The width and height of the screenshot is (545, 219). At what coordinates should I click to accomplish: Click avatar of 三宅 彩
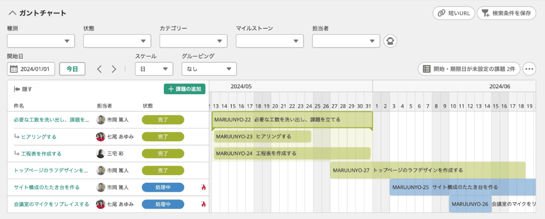pos(100,153)
